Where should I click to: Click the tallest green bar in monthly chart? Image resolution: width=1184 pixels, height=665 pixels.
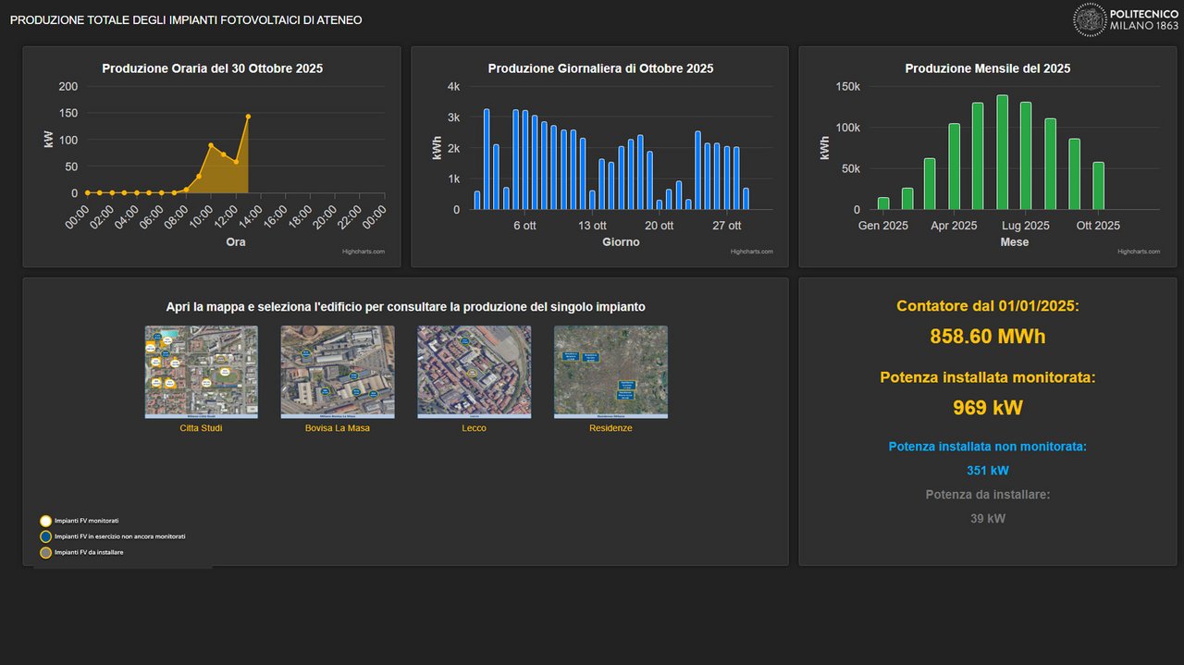1002,153
